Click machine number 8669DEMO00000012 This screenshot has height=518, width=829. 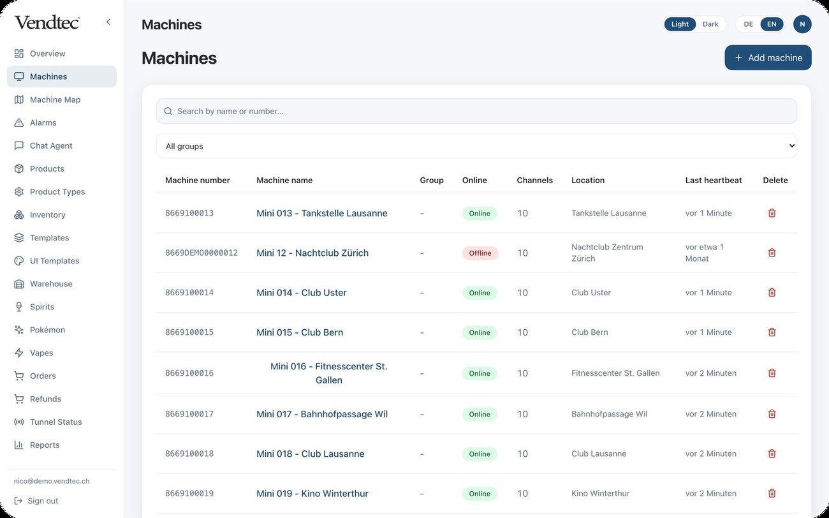pos(202,253)
